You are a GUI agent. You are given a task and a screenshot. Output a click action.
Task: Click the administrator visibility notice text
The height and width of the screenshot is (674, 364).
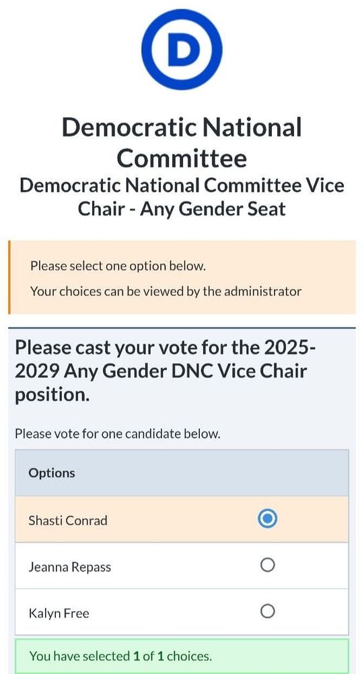coord(166,291)
